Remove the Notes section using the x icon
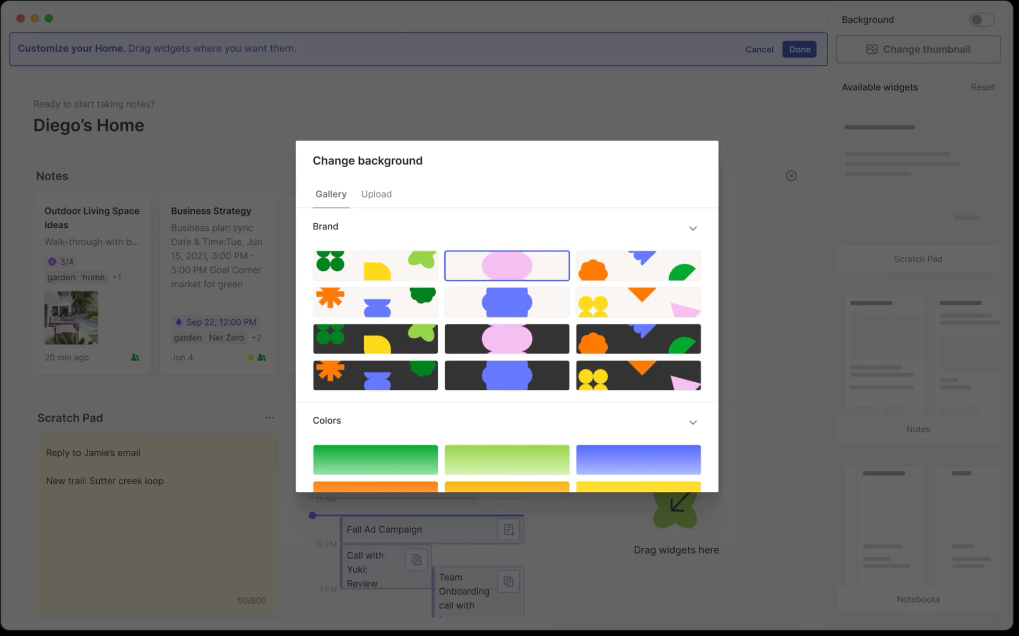The width and height of the screenshot is (1019, 636). pyautogui.click(x=791, y=176)
